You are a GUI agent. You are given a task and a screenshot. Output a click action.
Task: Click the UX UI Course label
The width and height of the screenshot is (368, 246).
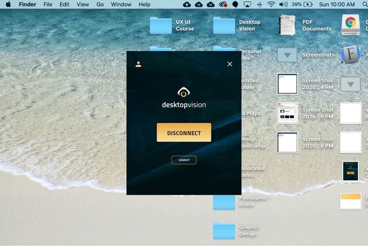(x=185, y=25)
